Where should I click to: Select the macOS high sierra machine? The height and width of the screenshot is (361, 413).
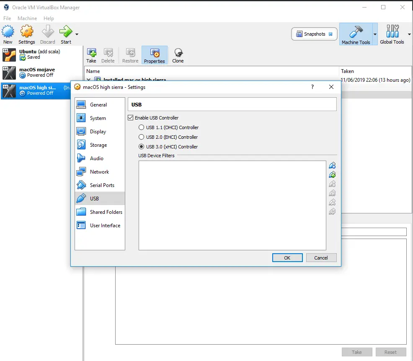click(x=36, y=91)
